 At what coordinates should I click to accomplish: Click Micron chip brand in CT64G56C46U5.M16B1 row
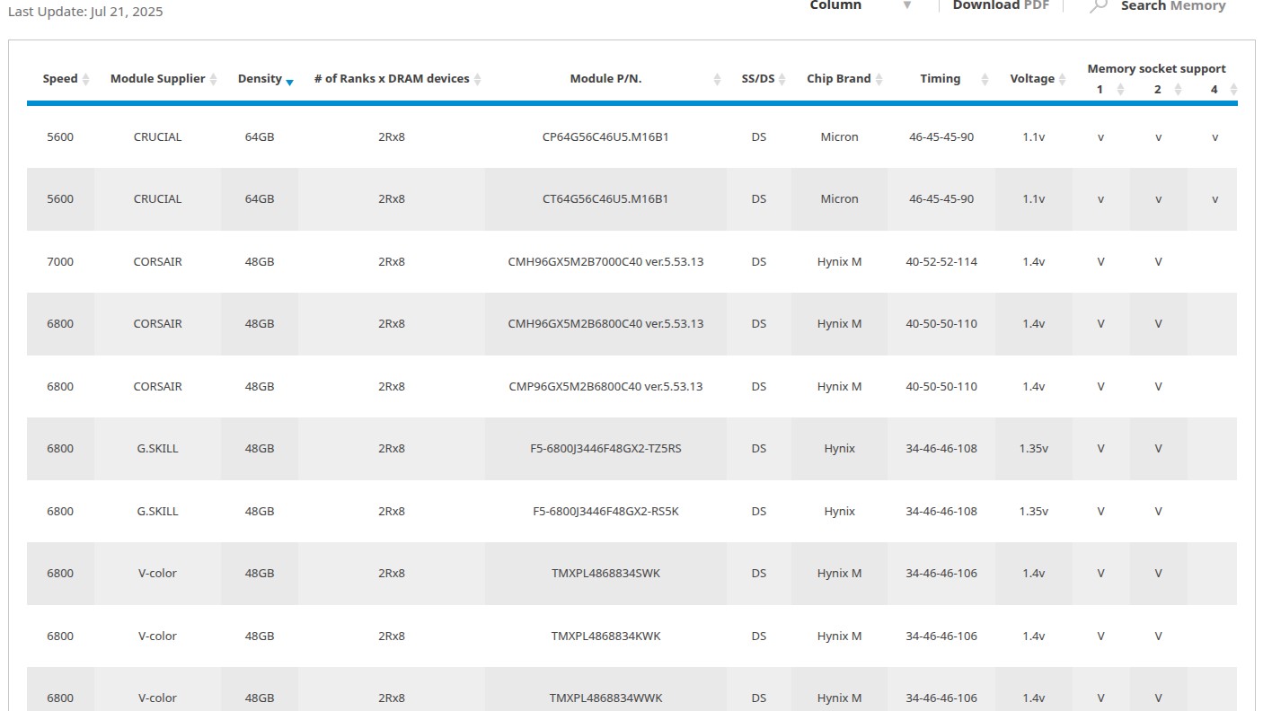(839, 199)
